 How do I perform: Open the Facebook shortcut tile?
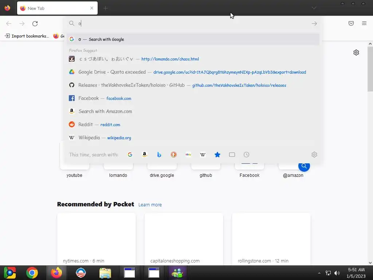250,171
